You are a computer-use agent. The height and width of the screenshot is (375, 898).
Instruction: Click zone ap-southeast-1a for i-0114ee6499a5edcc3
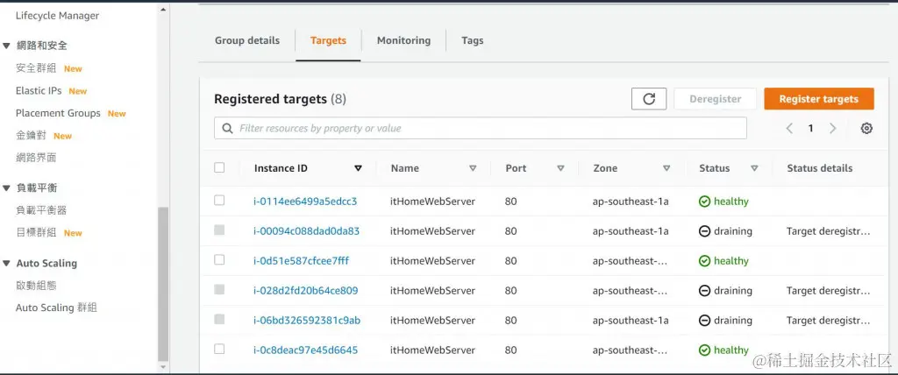(x=631, y=202)
